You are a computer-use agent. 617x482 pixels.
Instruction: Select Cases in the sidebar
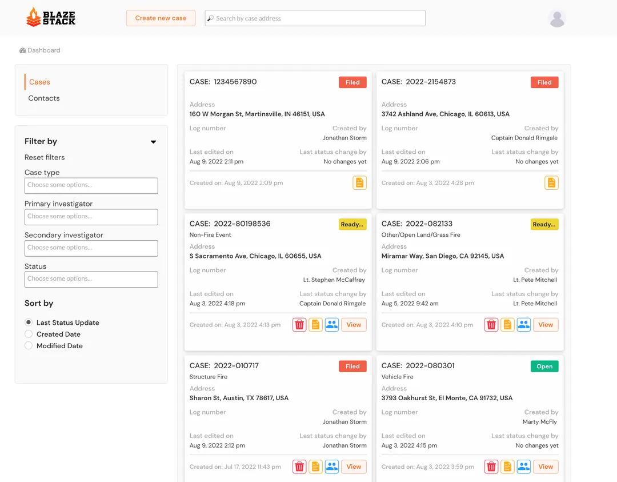tap(39, 82)
